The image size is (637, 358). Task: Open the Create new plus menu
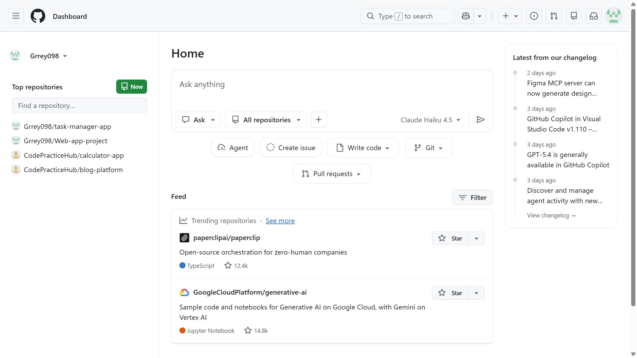[x=510, y=16]
